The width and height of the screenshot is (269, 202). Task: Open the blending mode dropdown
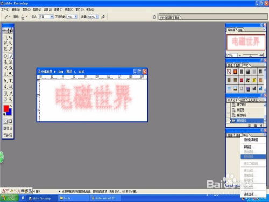pyautogui.click(x=52, y=17)
